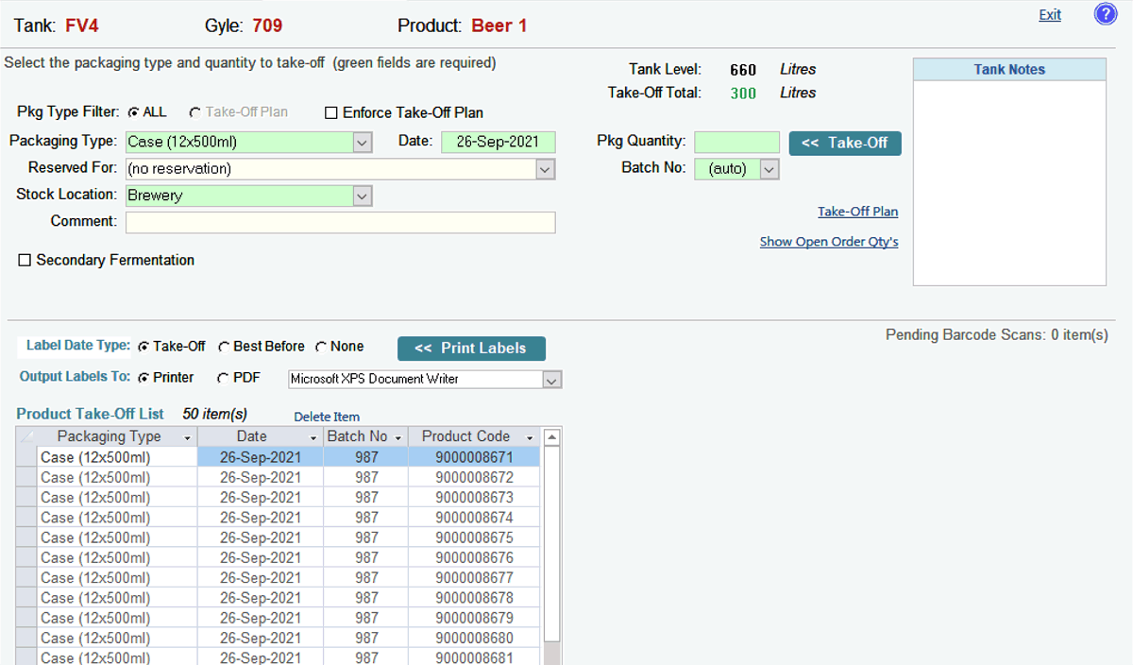
Task: Click Show Open Order Qty's link
Action: tap(828, 242)
